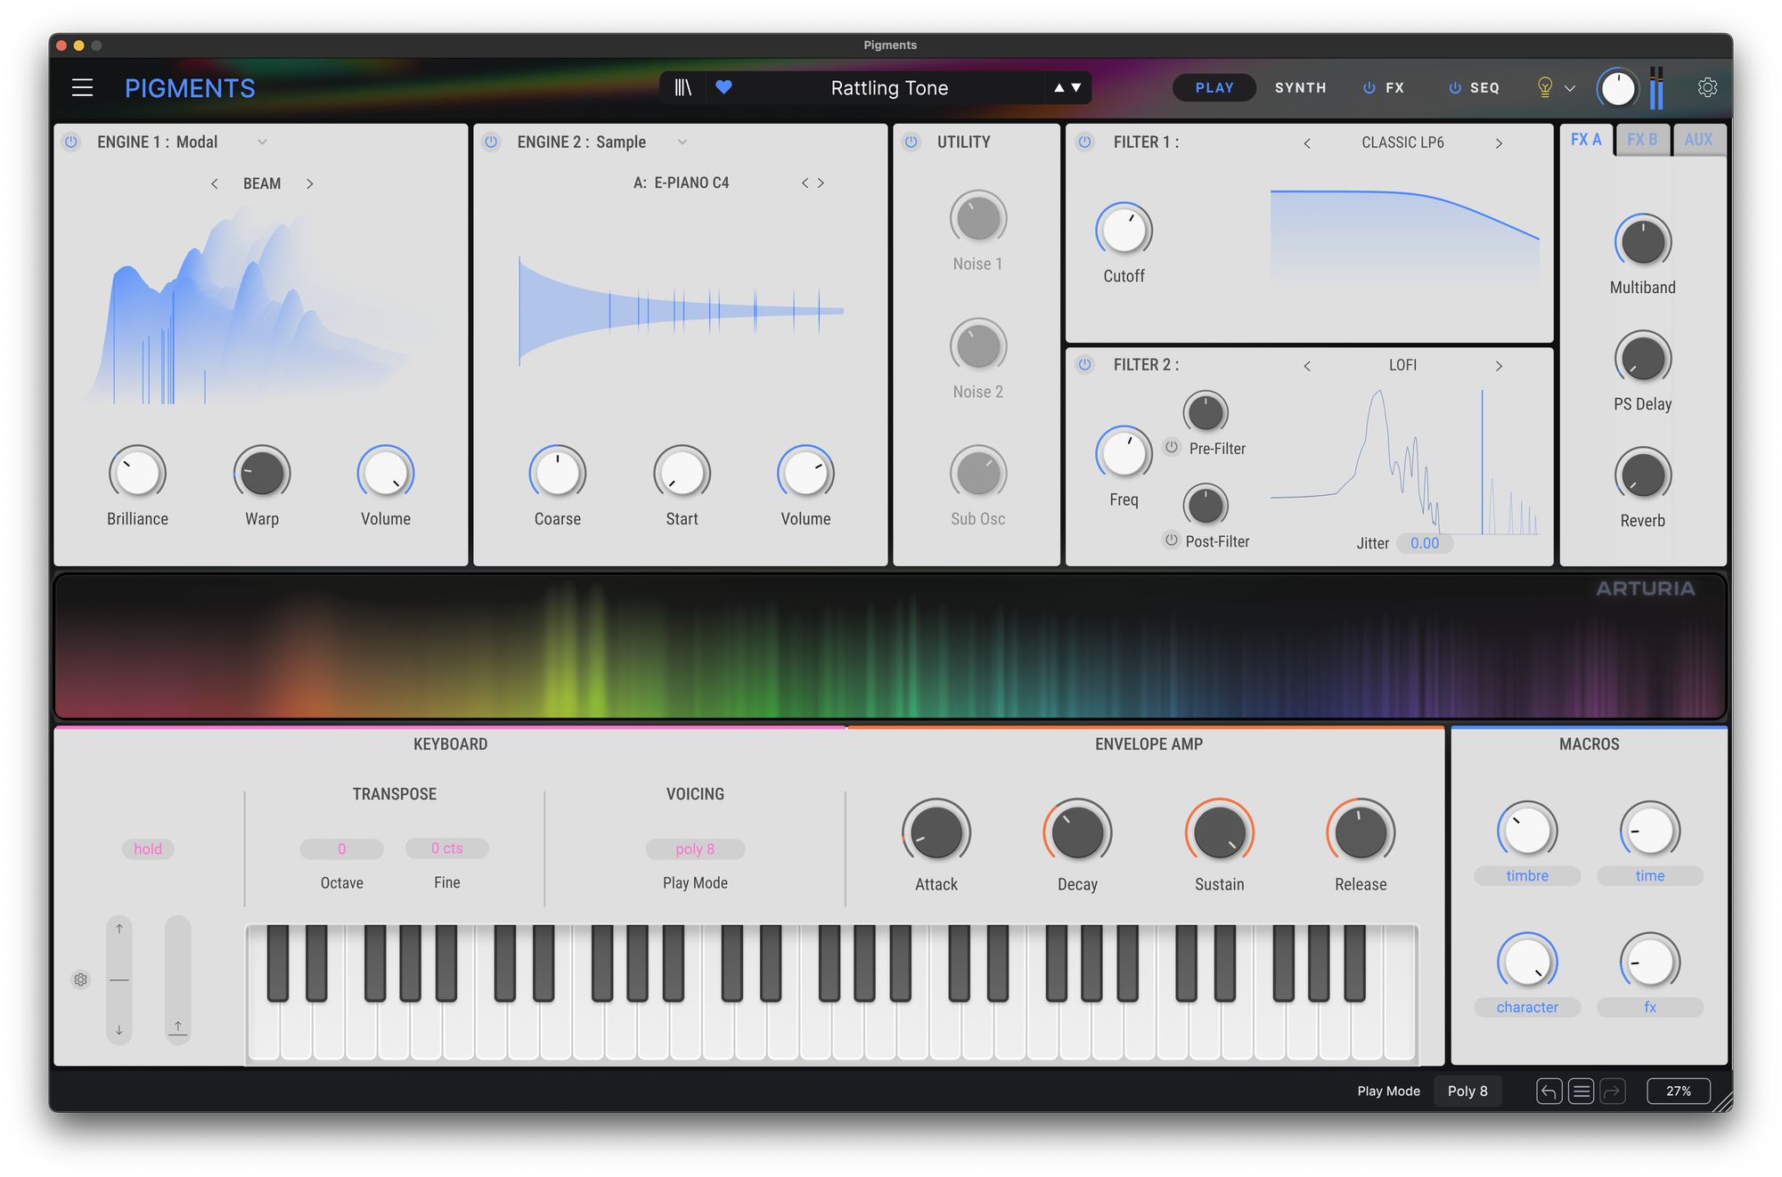Click the hold button
Viewport: 1782px width, 1177px height.
148,848
